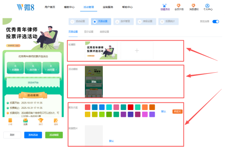Click 访问量 counter in preview
This screenshot has height=147, width=225.
pyautogui.click(x=51, y=68)
